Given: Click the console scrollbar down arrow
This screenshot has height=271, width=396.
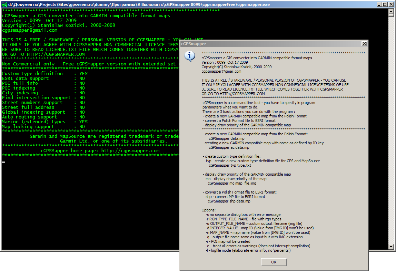Looking at the screenshot, I should click(391, 247).
